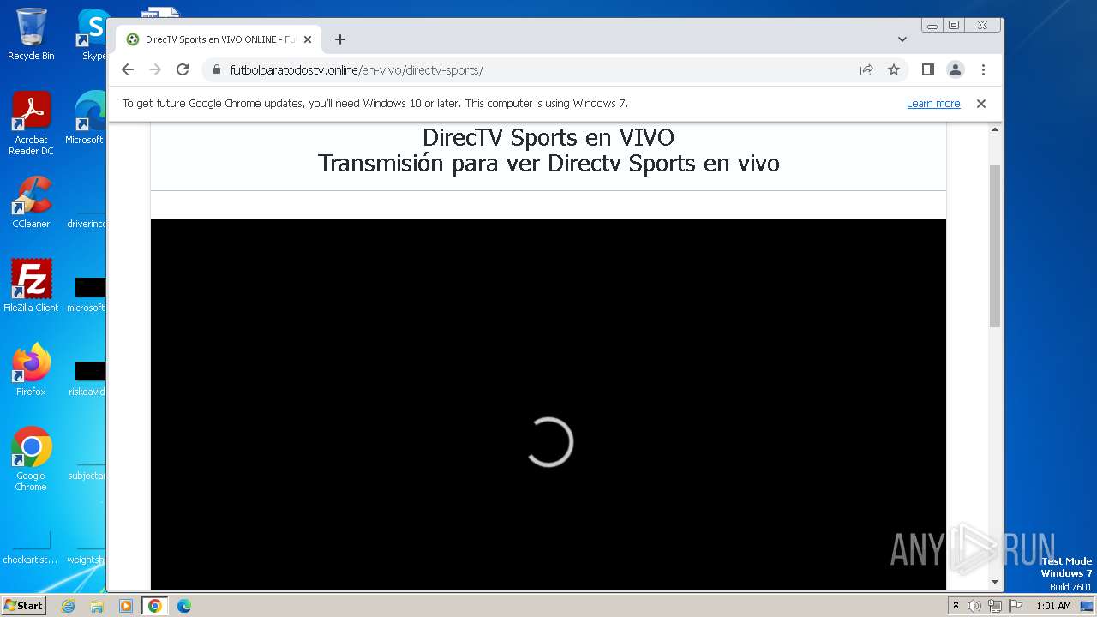Open the Chrome side panel icon
Viewport: 1097px width, 617px height.
[927, 70]
